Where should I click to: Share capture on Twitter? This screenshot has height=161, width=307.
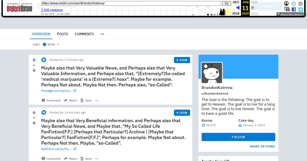pyautogui.click(x=301, y=9)
